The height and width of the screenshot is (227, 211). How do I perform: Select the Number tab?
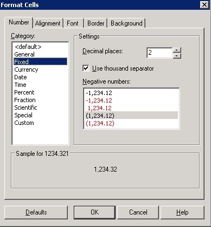(x=19, y=22)
